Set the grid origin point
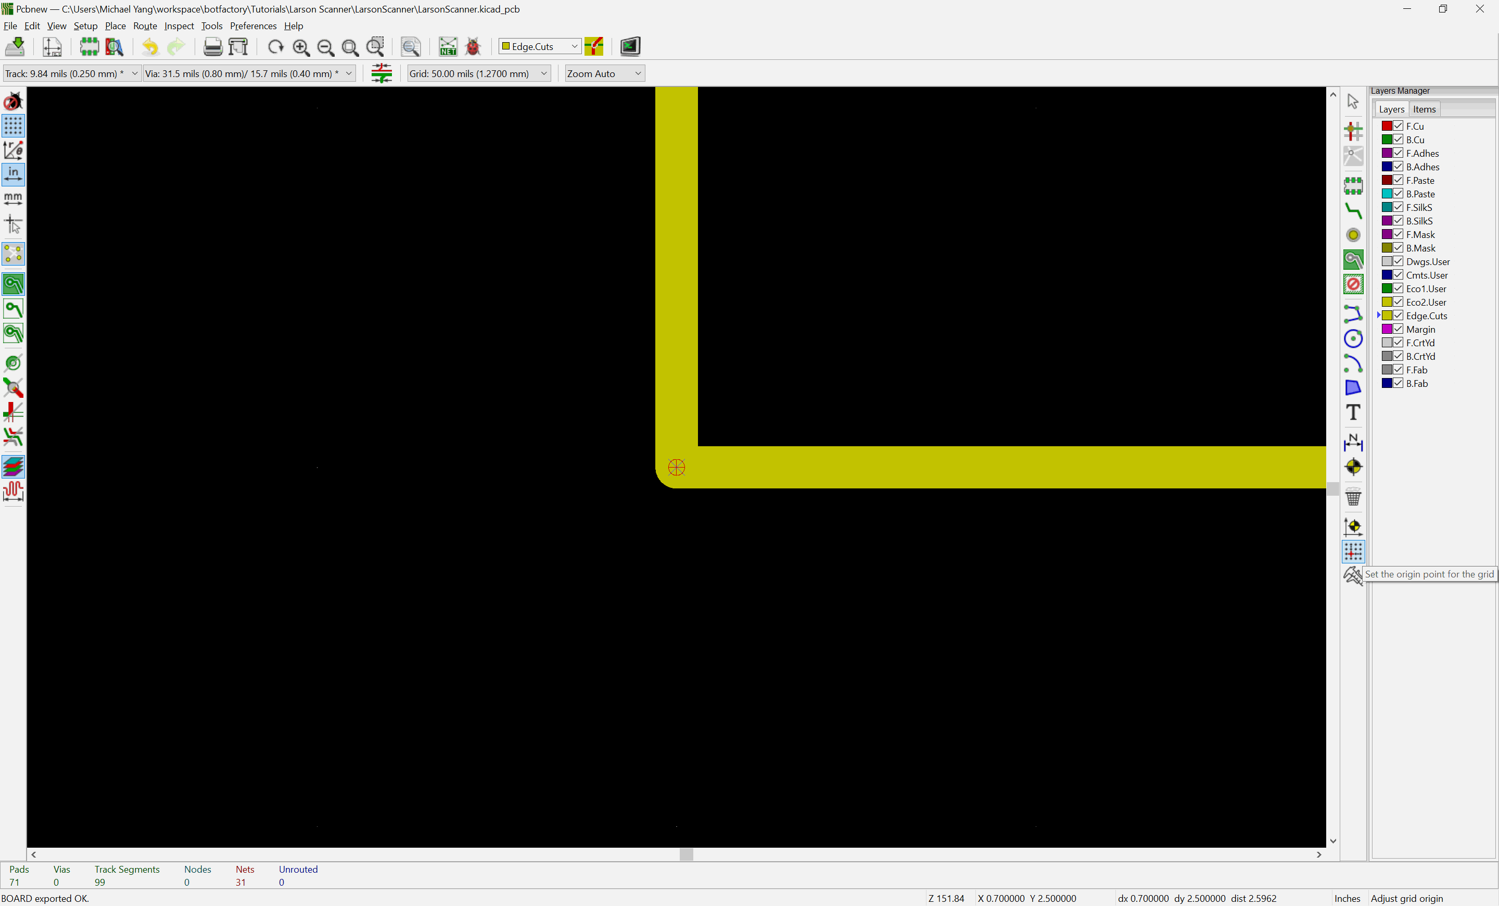The height and width of the screenshot is (906, 1499). coord(1353,551)
